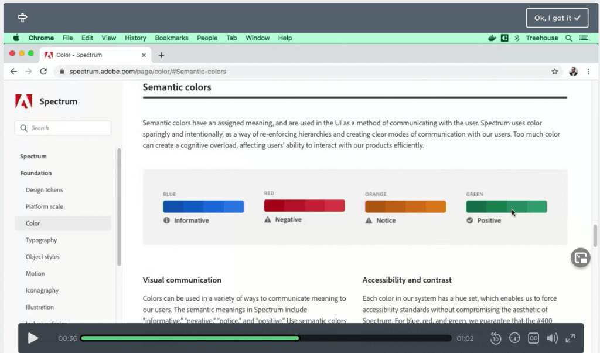Click the address bar URL
Screen dimensions: 600x353
click(148, 72)
